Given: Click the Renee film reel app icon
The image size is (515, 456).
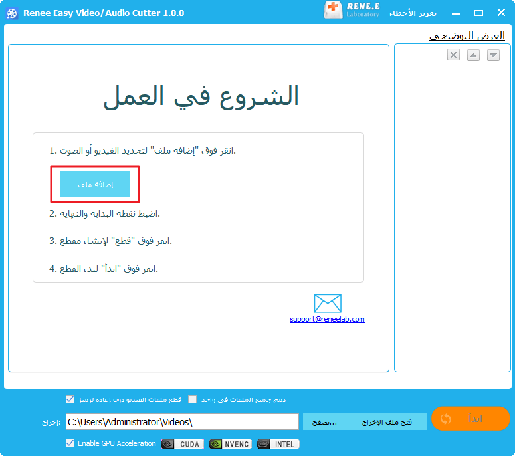Looking at the screenshot, I should pyautogui.click(x=12, y=13).
